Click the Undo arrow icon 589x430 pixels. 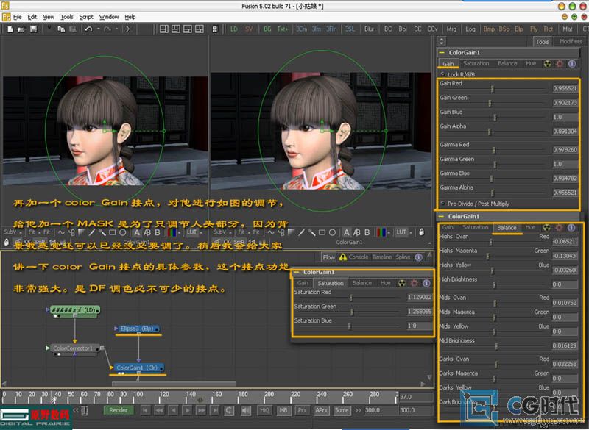(x=88, y=29)
